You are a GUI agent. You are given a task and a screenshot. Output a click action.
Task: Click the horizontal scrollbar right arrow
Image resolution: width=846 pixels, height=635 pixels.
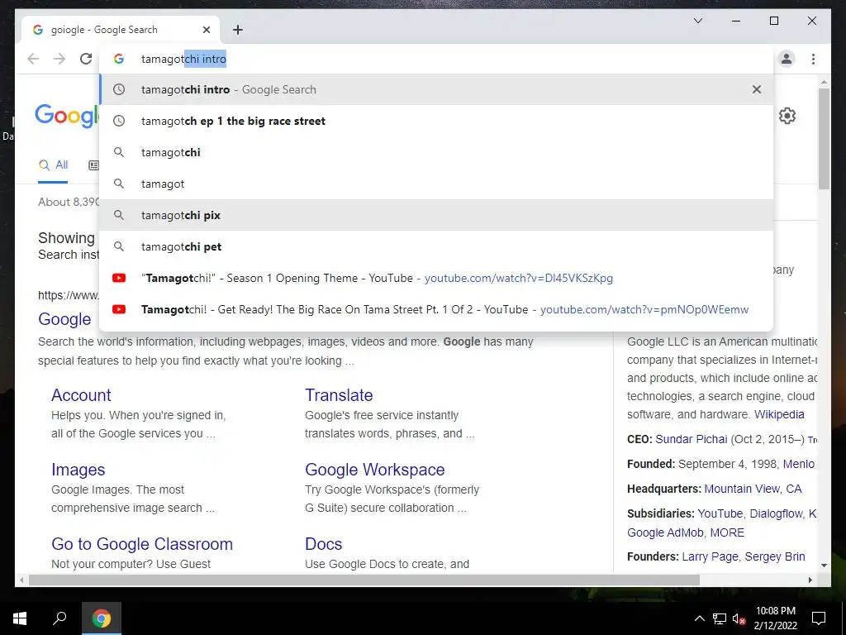click(810, 580)
